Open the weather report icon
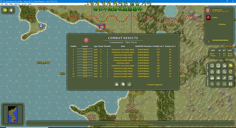The height and width of the screenshot is (128, 236). 224,66
